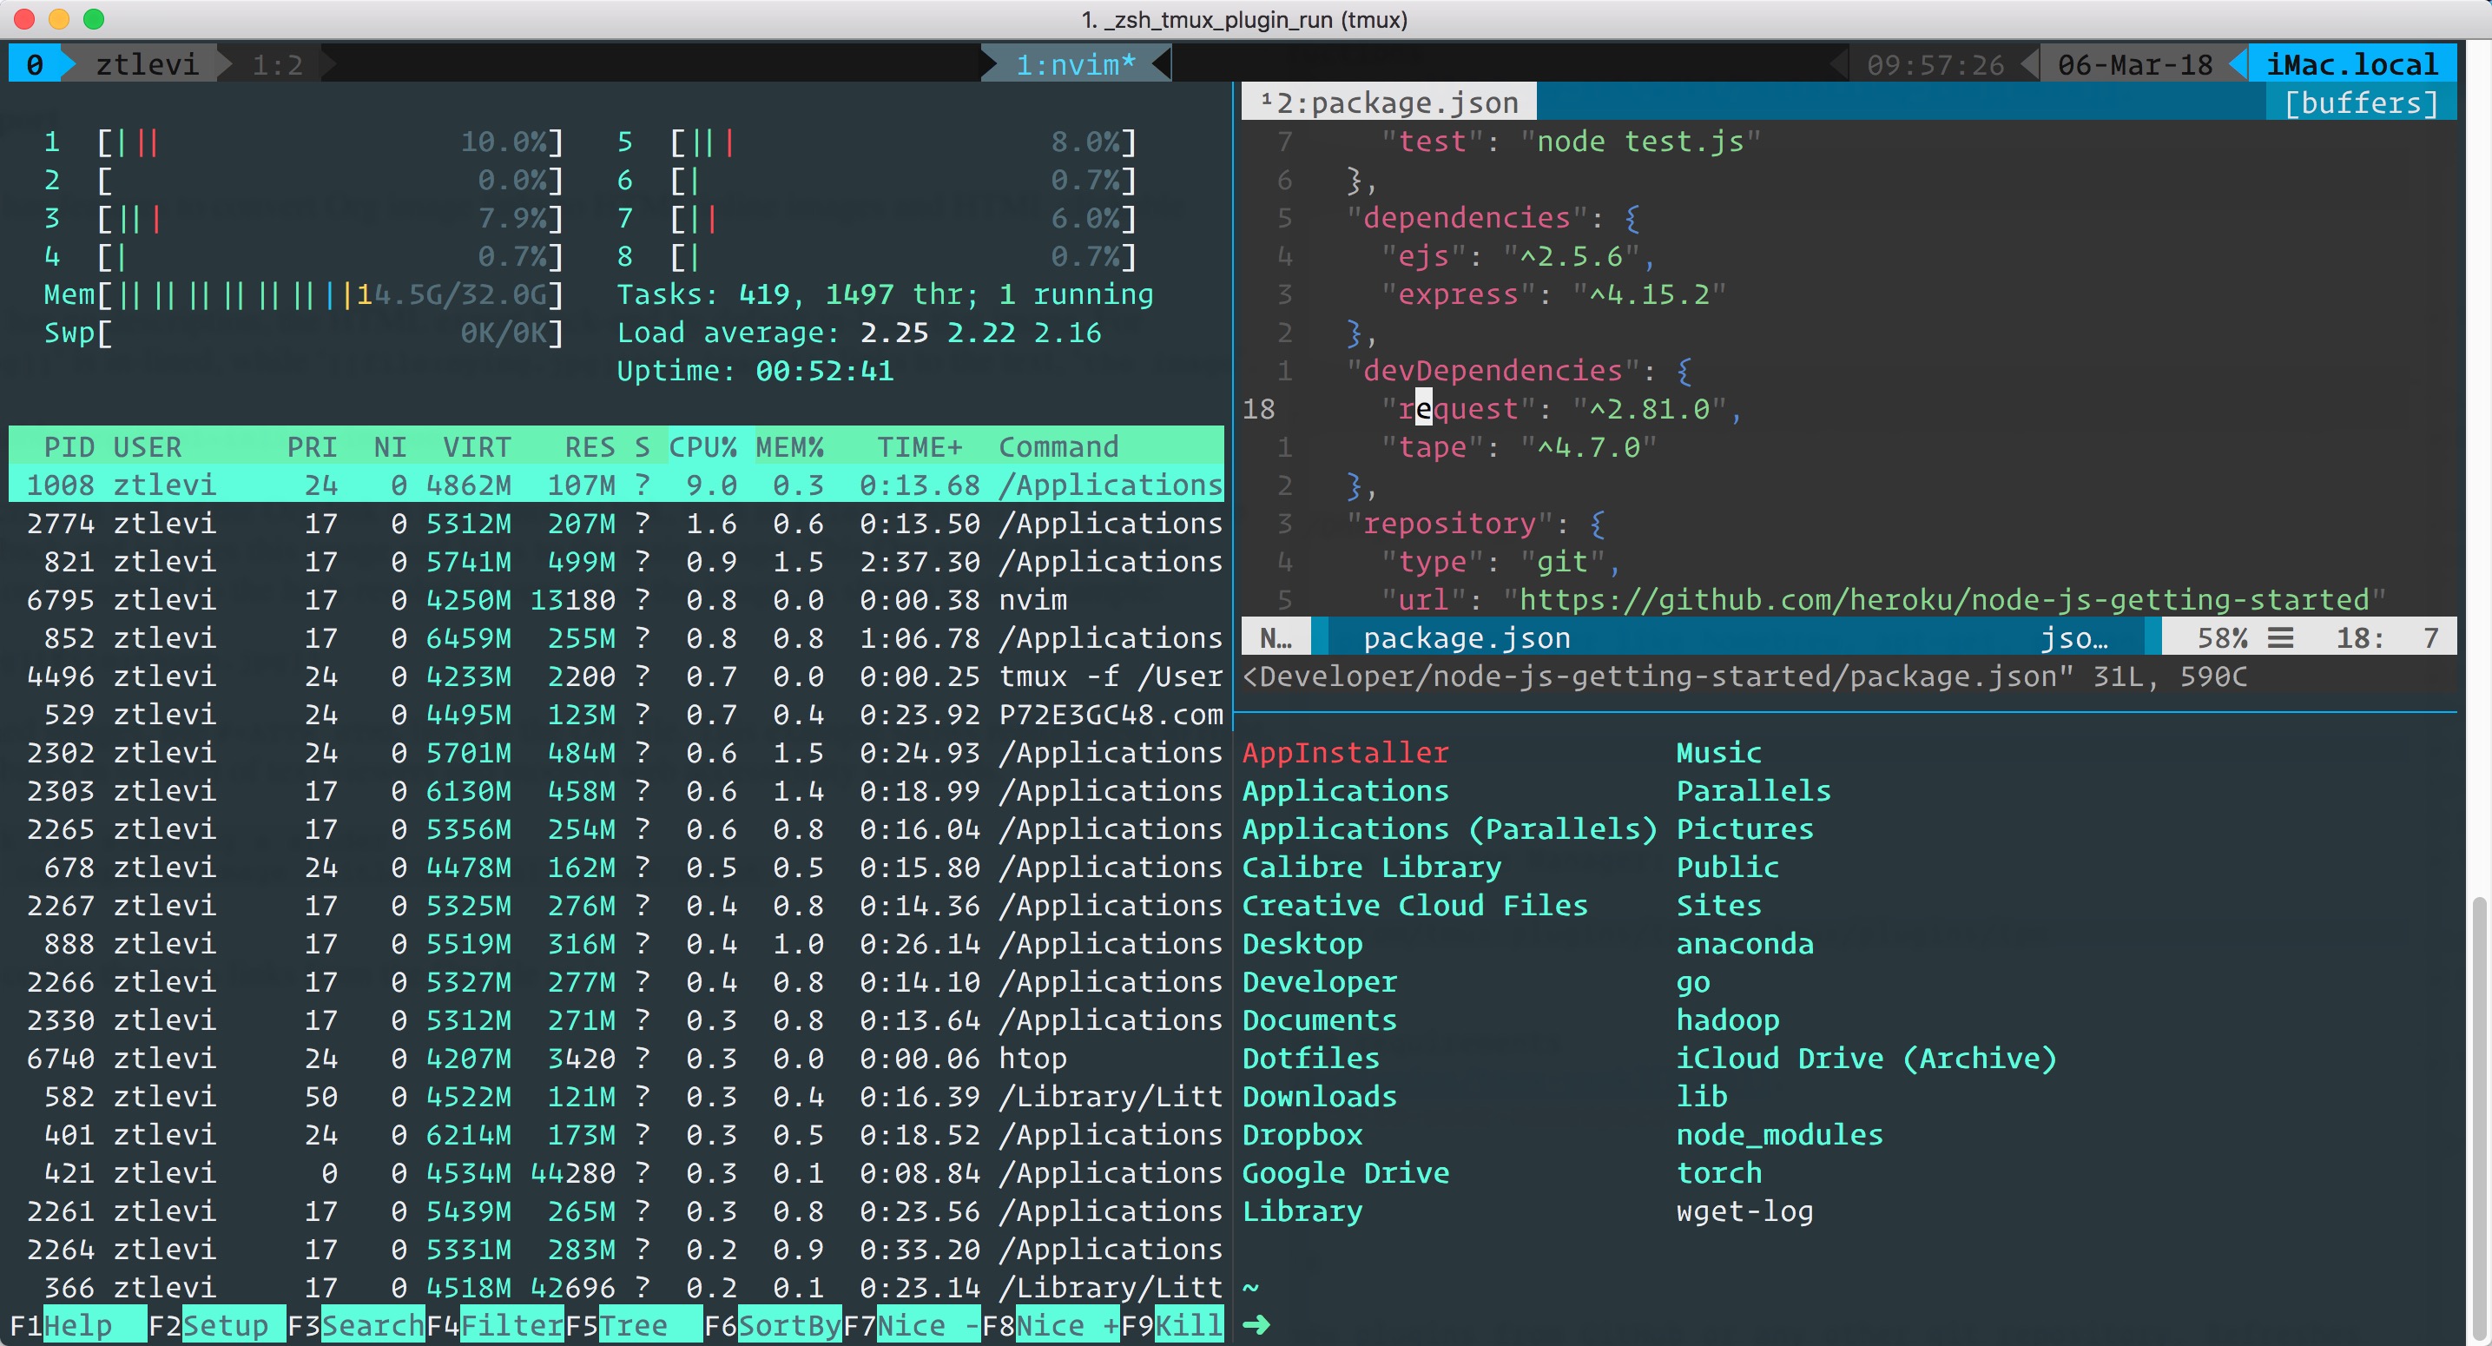Click the yellow minimize window button
This screenshot has height=1346, width=2492.
pos(59,18)
